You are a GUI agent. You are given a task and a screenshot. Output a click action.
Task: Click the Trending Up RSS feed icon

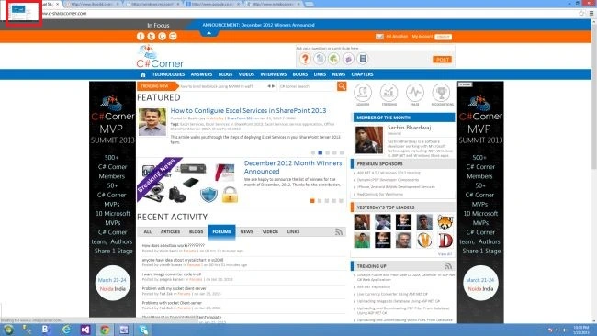pos(448,265)
